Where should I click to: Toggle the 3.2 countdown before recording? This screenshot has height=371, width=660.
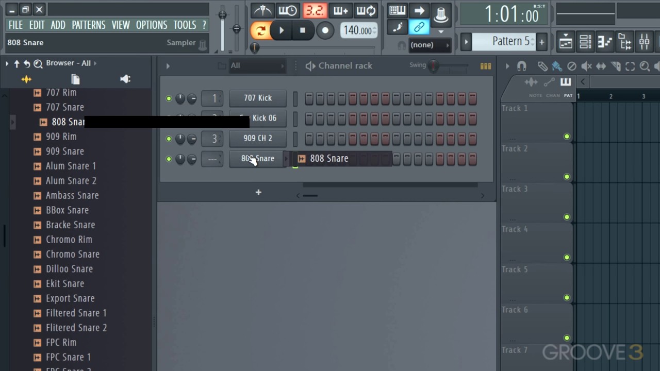[x=315, y=11]
